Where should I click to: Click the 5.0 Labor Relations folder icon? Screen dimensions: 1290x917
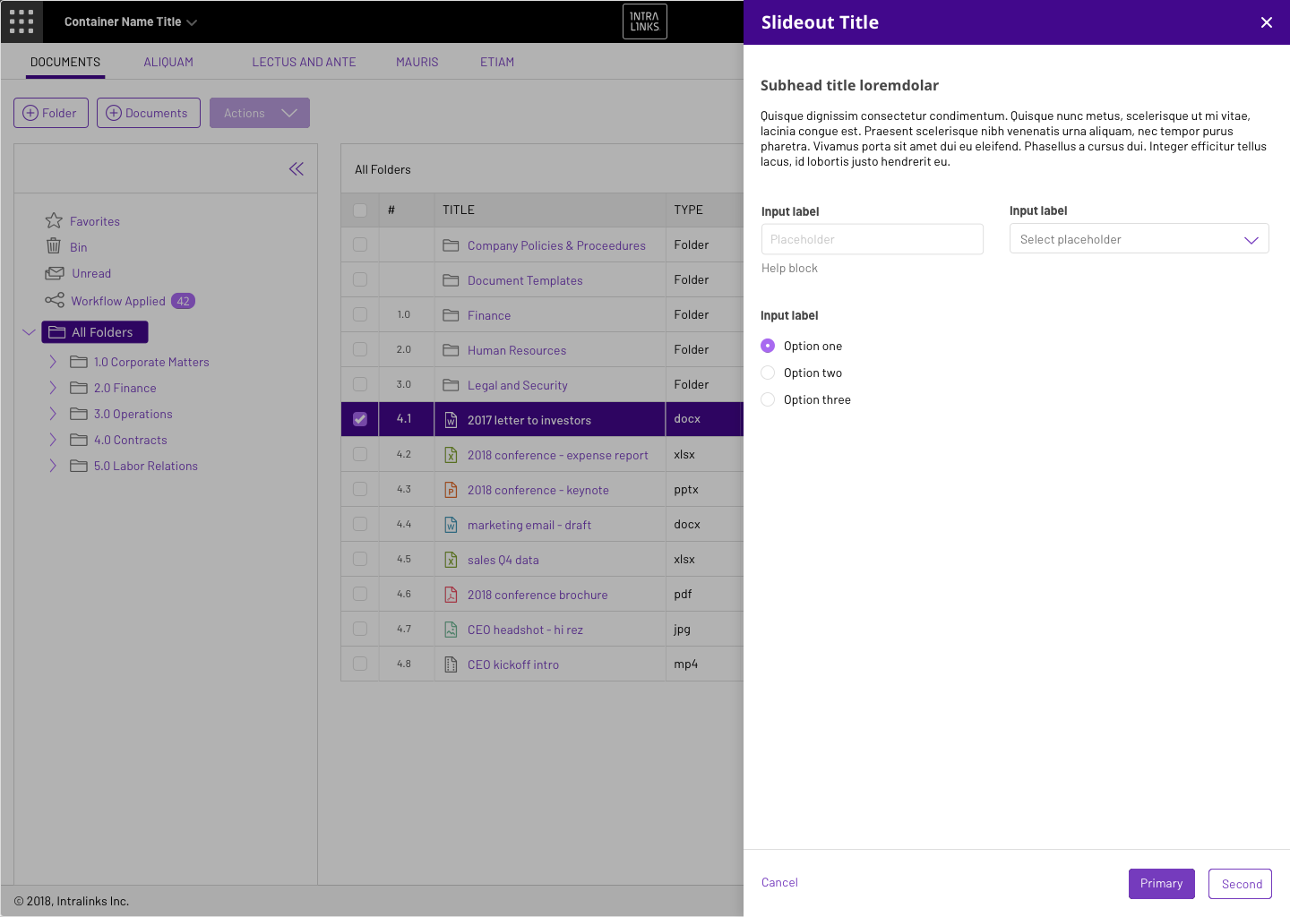click(x=79, y=466)
